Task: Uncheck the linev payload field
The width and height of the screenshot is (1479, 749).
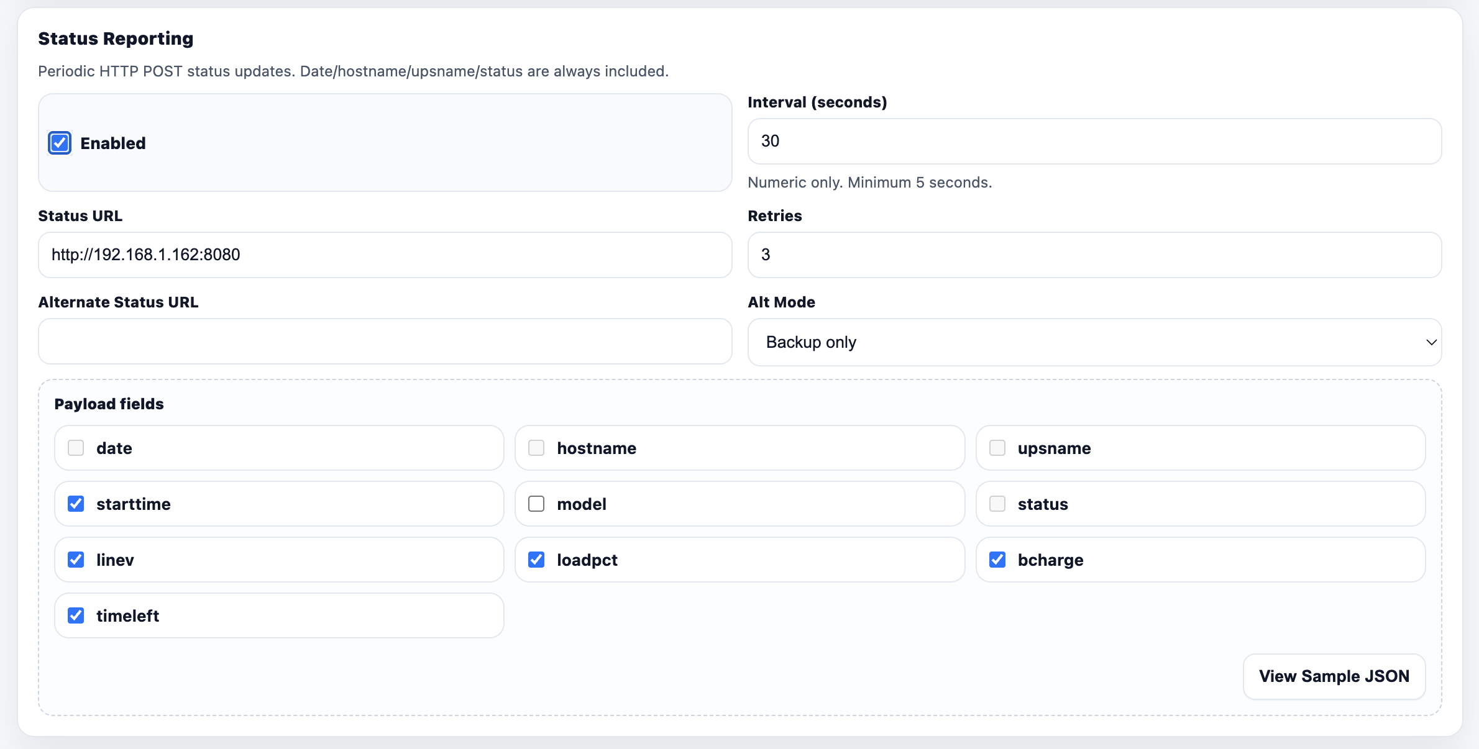Action: (75, 560)
